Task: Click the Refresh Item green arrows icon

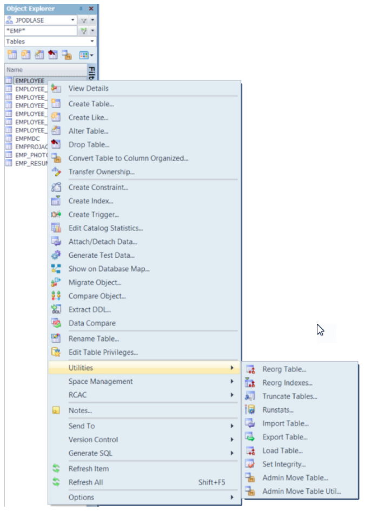Action: pyautogui.click(x=56, y=469)
